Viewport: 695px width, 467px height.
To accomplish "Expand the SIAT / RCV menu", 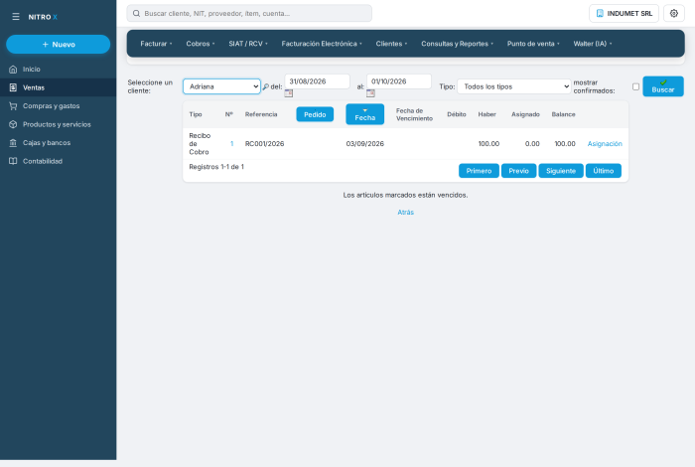I will point(248,44).
